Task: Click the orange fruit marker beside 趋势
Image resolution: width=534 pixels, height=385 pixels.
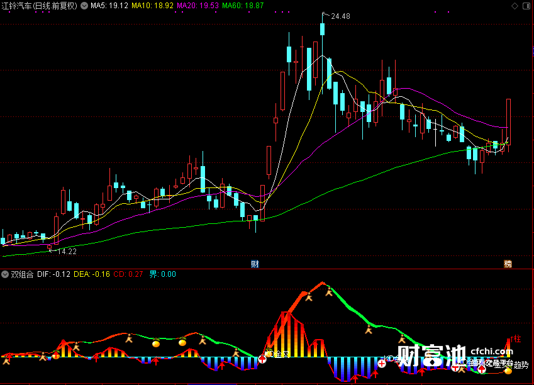Action: (x=508, y=371)
